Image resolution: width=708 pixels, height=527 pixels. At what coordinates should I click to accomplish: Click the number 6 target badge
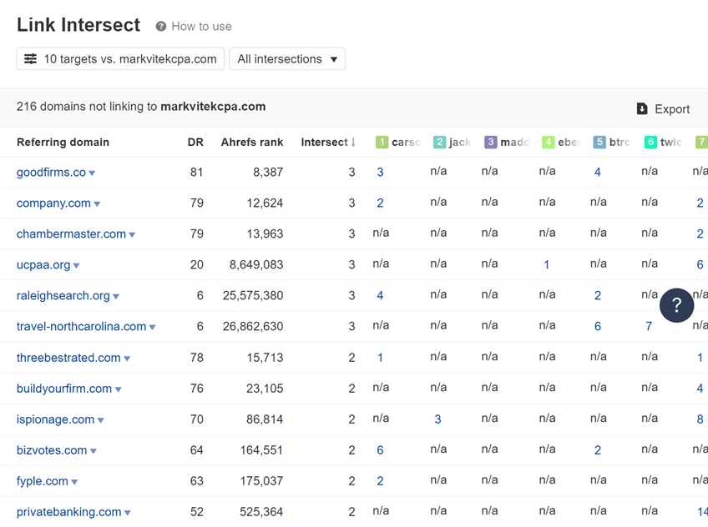pos(650,143)
